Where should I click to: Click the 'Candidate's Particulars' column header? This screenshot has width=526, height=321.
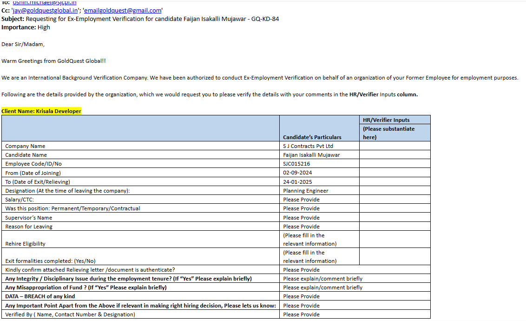[x=312, y=137]
